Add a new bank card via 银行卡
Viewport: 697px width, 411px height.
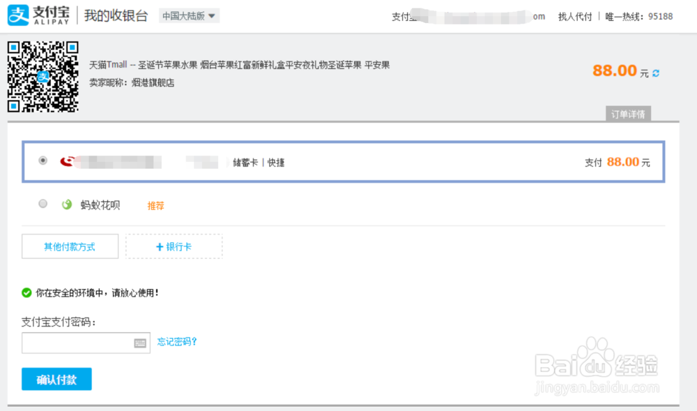(174, 246)
